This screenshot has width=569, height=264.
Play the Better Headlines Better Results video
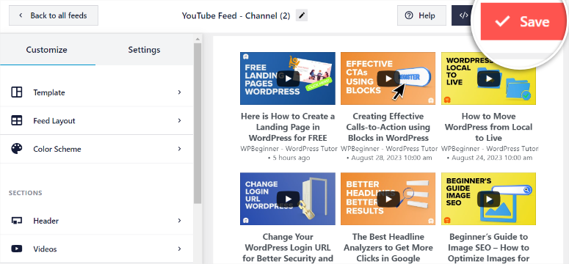(x=388, y=199)
